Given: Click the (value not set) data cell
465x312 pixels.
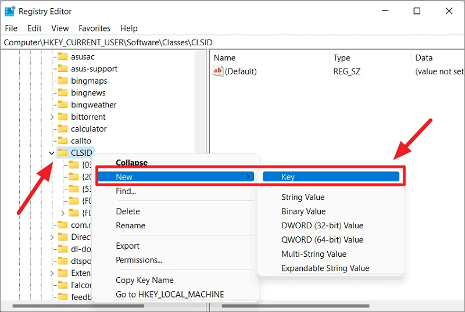Looking at the screenshot, I should coord(439,71).
